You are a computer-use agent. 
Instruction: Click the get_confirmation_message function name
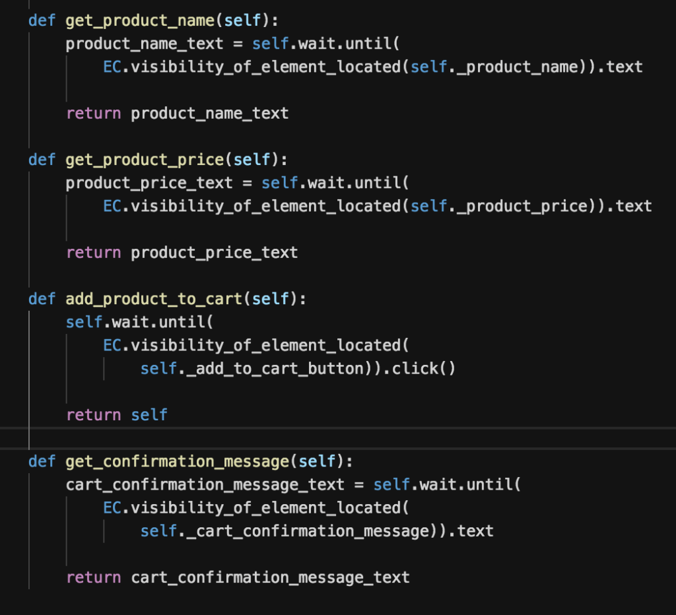177,461
